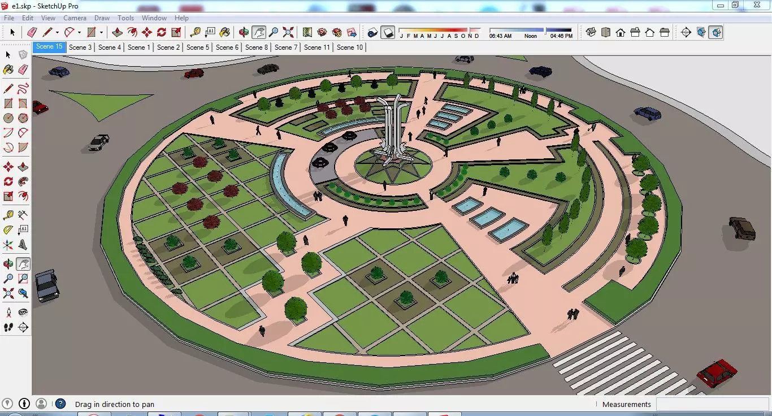Open the Window menu
Screen dimensions: 772x416
coord(154,18)
